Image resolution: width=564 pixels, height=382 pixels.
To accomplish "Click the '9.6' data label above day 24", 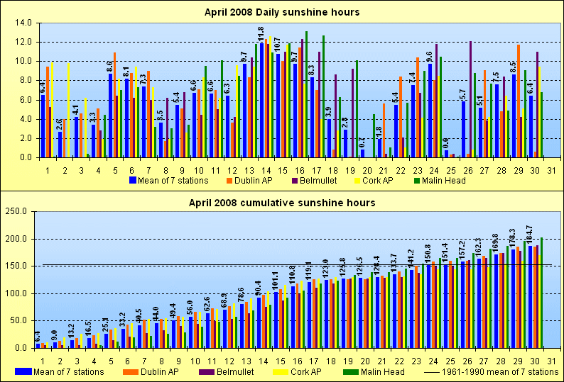I will [430, 57].
